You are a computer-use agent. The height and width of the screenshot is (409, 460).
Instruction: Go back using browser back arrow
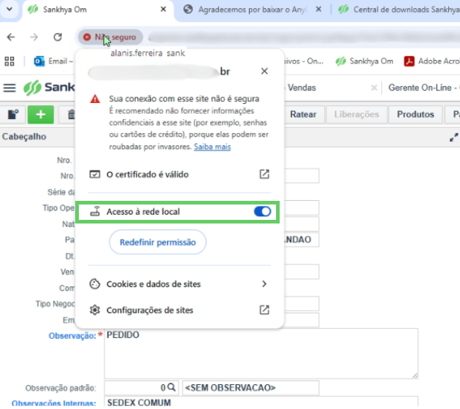(11, 37)
